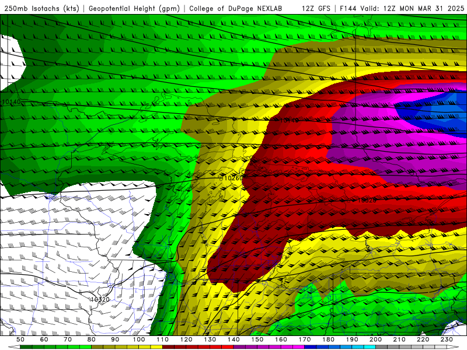467x350 pixels.
Task: Click the 200 label on color scale
Action: (x=375, y=339)
